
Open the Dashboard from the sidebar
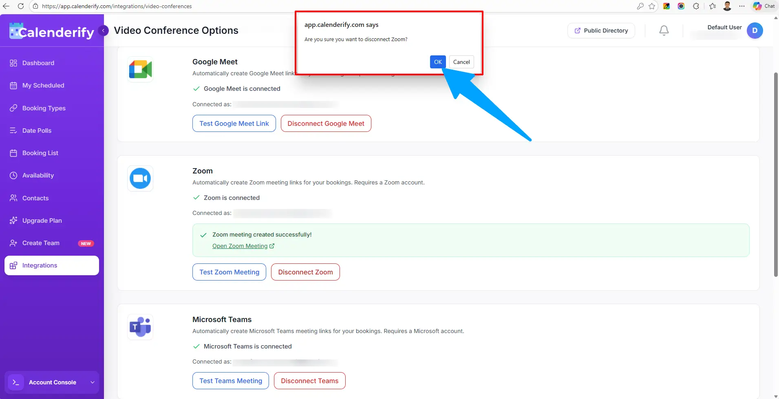click(38, 63)
